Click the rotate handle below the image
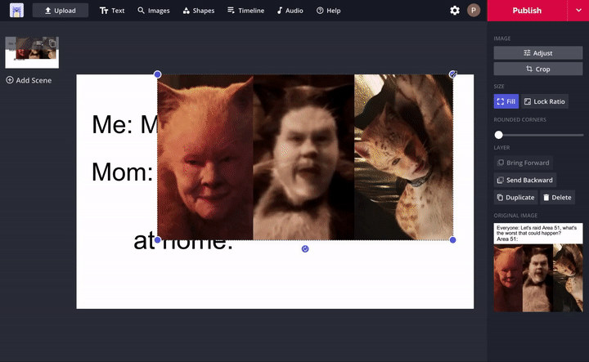Screen dimensions: 589x362 coord(305,248)
